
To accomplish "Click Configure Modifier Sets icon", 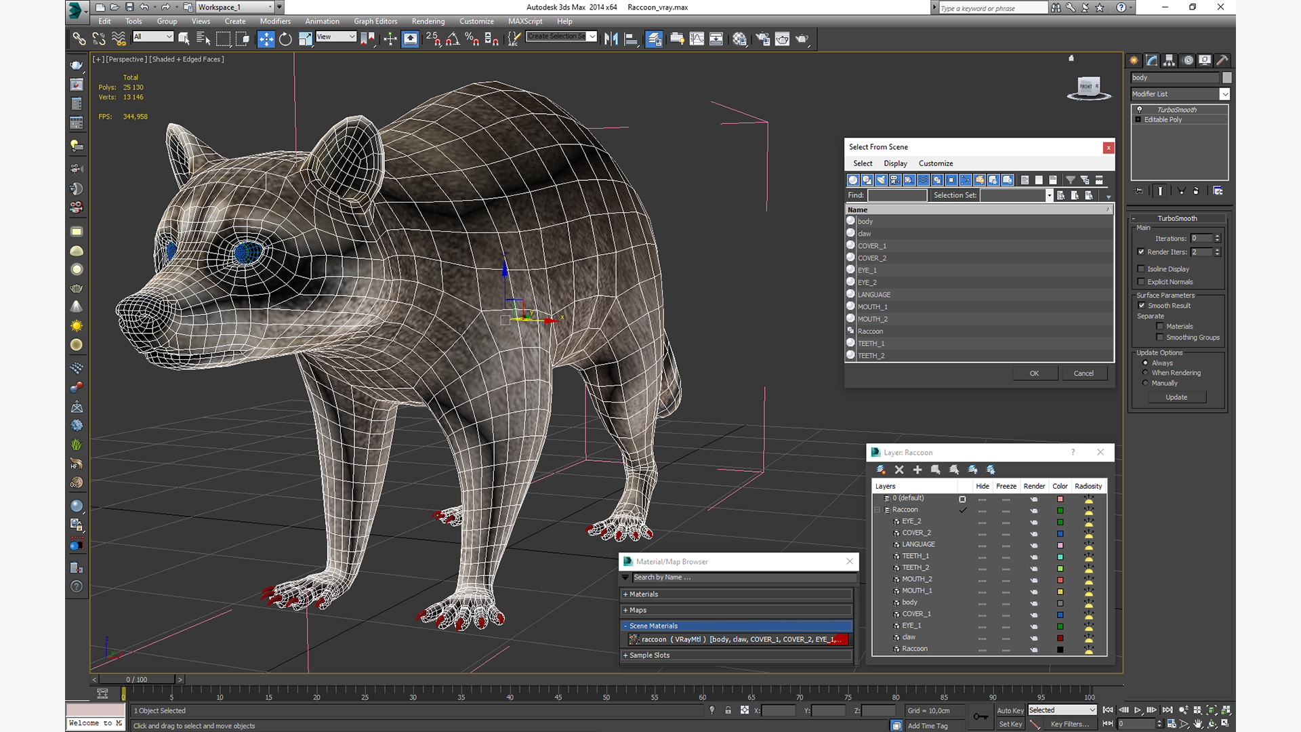I will 1218,190.
